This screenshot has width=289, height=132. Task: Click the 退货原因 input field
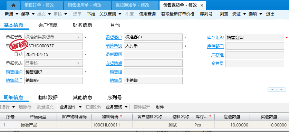click(x=153, y=55)
